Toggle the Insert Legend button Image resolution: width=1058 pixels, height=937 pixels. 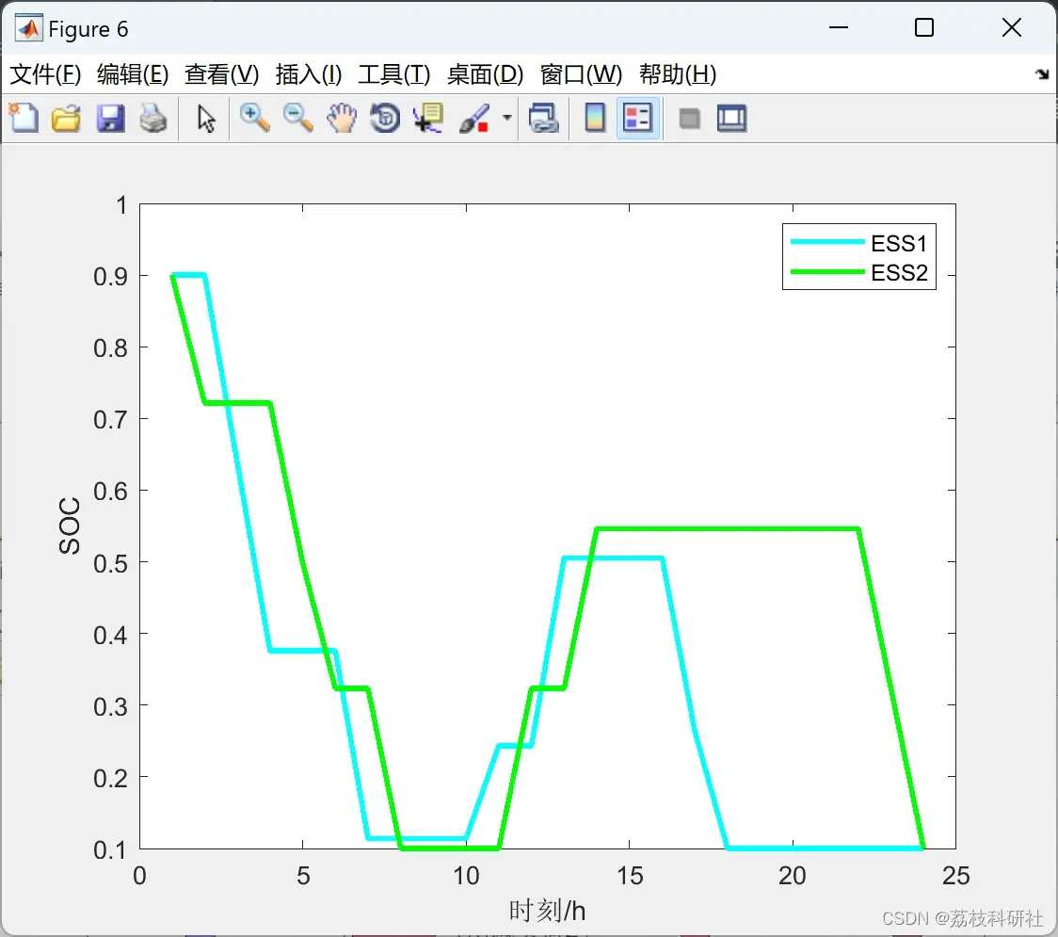[x=637, y=118]
